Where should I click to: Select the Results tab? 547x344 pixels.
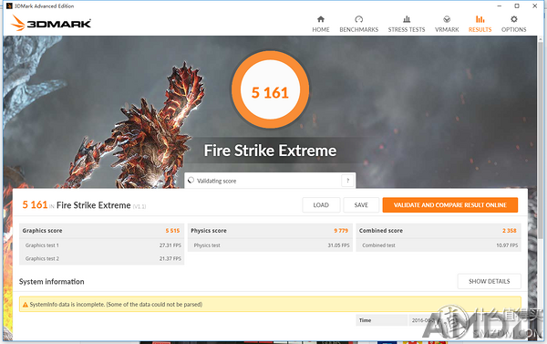coord(480,24)
